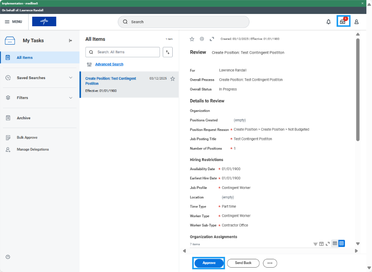Select Archive in the sidebar

23,118
